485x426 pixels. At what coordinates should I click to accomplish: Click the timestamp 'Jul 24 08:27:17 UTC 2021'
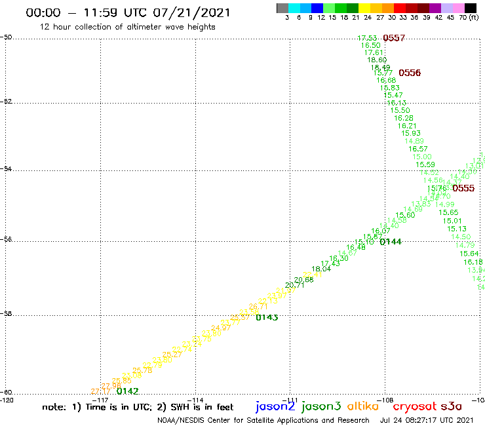[427, 421]
